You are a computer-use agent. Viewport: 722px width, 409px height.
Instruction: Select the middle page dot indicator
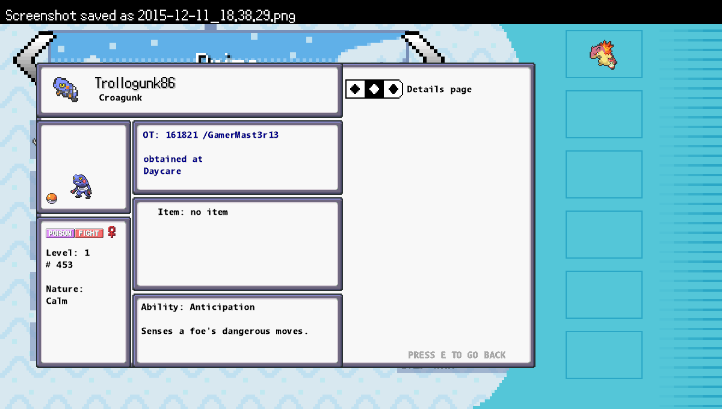coord(374,89)
